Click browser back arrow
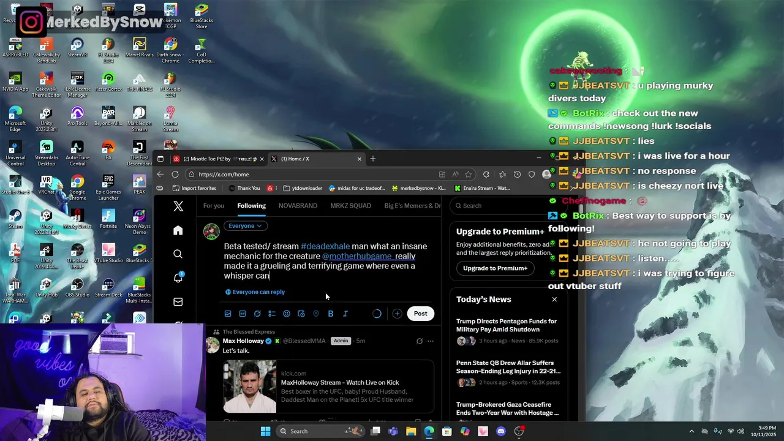 160,174
